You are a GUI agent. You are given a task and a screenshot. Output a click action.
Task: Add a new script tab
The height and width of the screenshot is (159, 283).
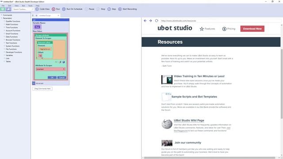coord(36,15)
